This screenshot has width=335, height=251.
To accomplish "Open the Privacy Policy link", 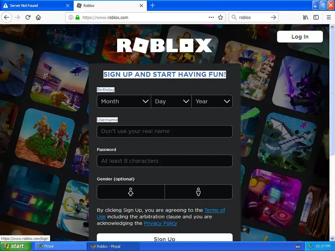I will click(160, 223).
